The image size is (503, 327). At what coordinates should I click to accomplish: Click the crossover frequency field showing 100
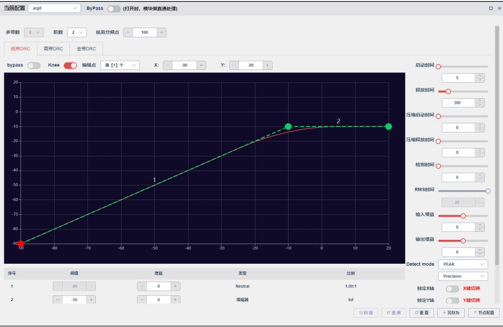pos(145,33)
